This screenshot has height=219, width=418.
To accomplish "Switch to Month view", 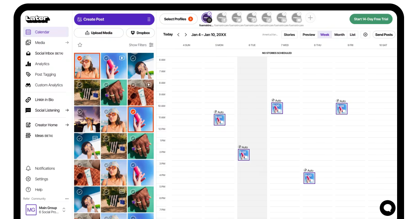I will 339,35.
